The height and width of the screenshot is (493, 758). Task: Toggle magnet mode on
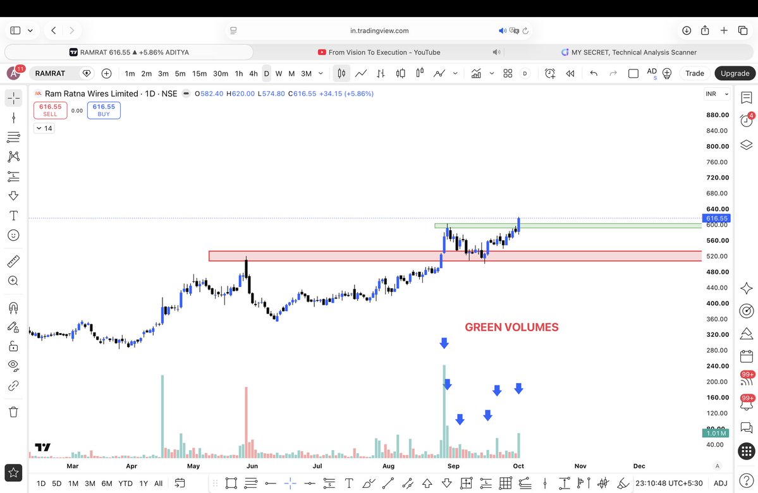[13, 307]
